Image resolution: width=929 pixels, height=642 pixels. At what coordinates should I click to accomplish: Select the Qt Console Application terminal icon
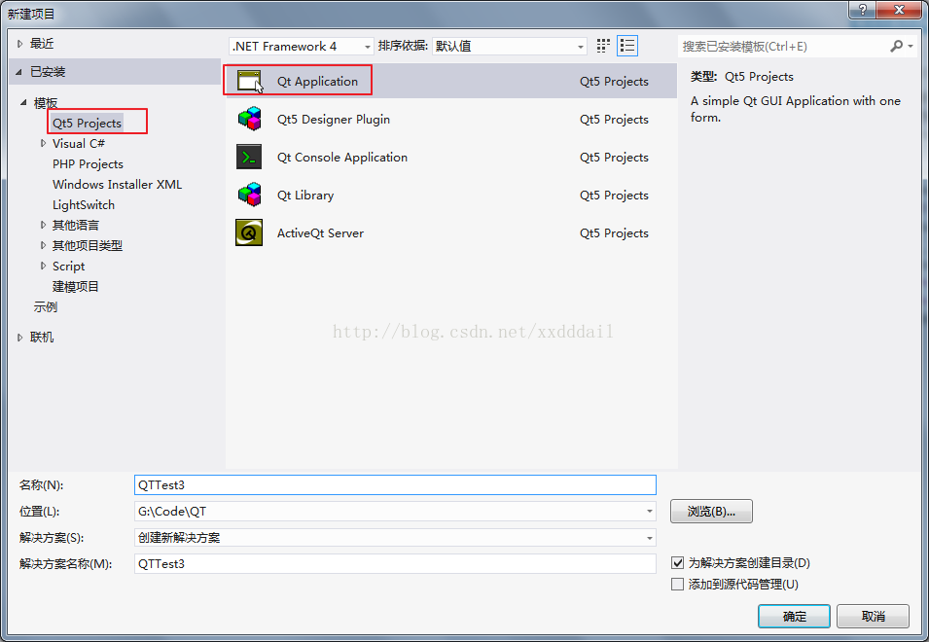tap(249, 157)
